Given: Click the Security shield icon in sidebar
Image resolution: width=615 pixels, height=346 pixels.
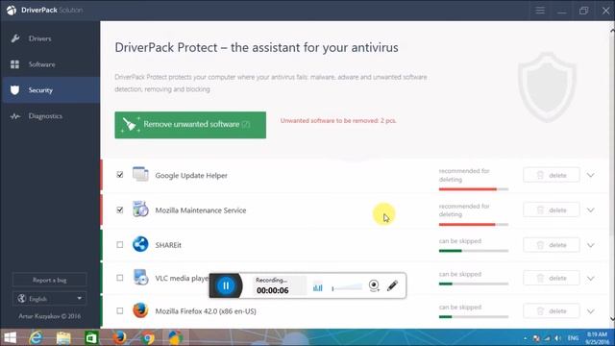Looking at the screenshot, I should tap(15, 90).
